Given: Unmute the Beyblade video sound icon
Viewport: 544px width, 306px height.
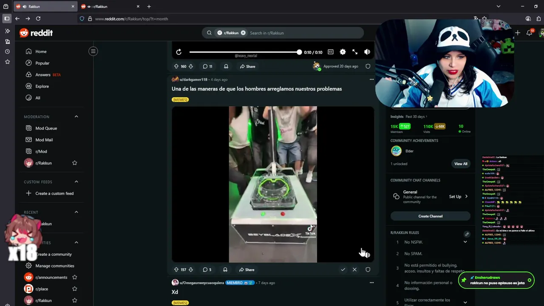Looking at the screenshot, I should pos(367,255).
